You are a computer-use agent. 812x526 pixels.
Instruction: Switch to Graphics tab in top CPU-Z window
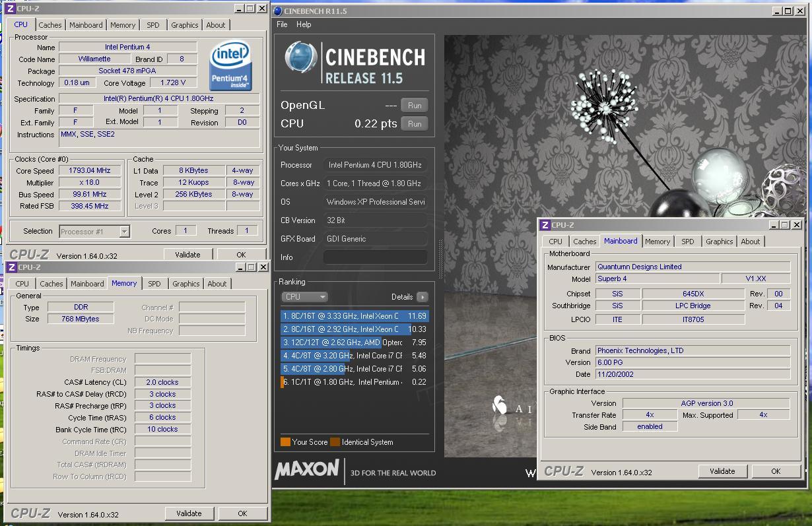pos(185,25)
